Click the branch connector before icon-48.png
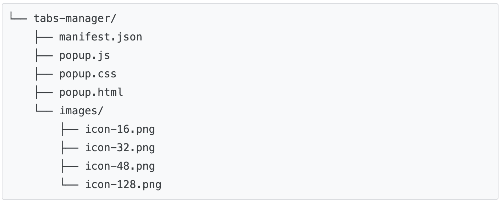The height and width of the screenshot is (203, 501). [x=70, y=166]
